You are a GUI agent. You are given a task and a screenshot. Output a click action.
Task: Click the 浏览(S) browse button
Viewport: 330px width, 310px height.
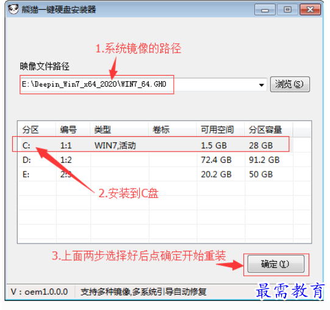point(290,84)
